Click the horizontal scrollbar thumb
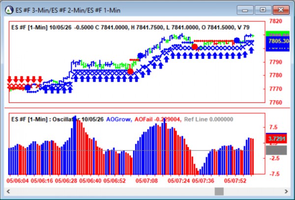Screen dimensions: 295x200 tap(219, 191)
